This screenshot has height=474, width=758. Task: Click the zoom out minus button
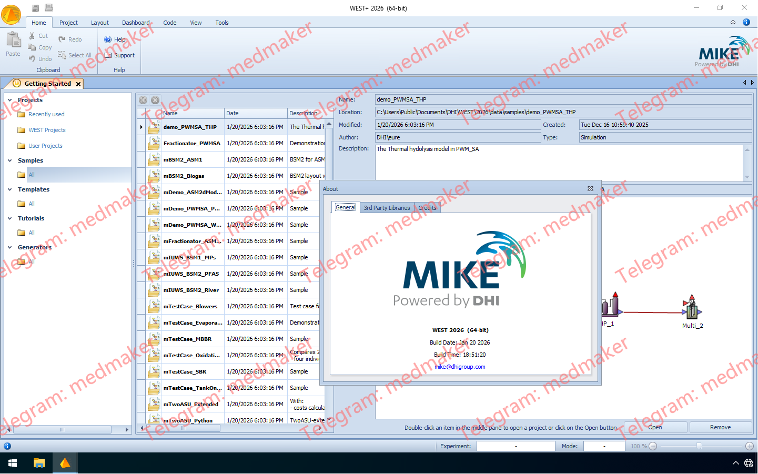653,446
